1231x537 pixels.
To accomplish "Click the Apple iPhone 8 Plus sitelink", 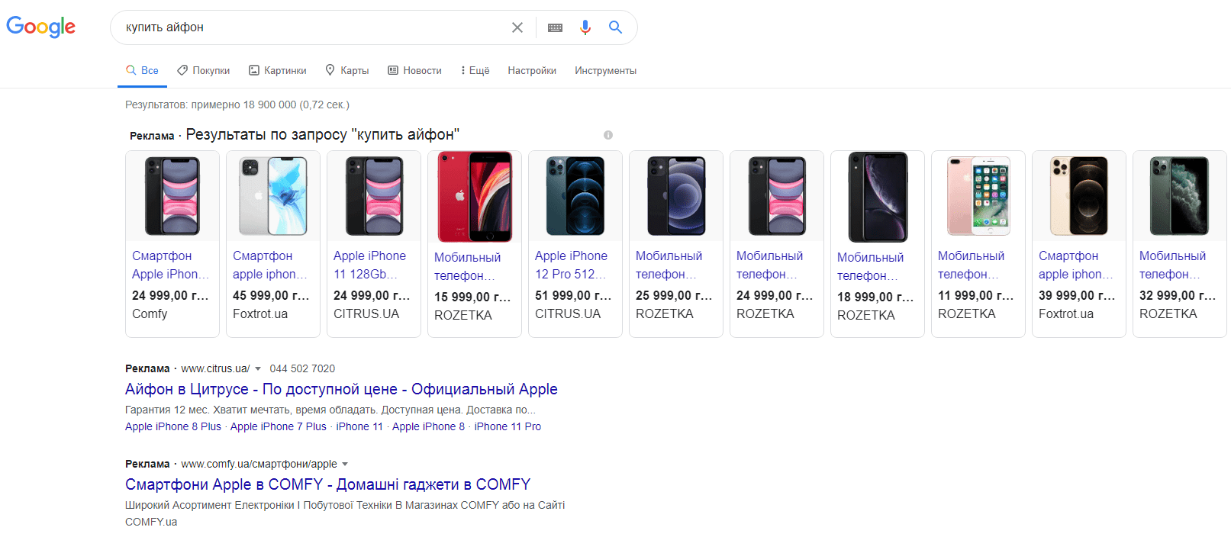I will [x=173, y=426].
